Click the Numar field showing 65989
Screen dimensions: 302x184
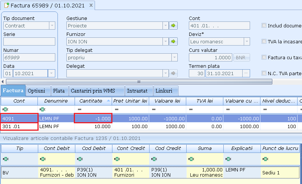pos(29,57)
